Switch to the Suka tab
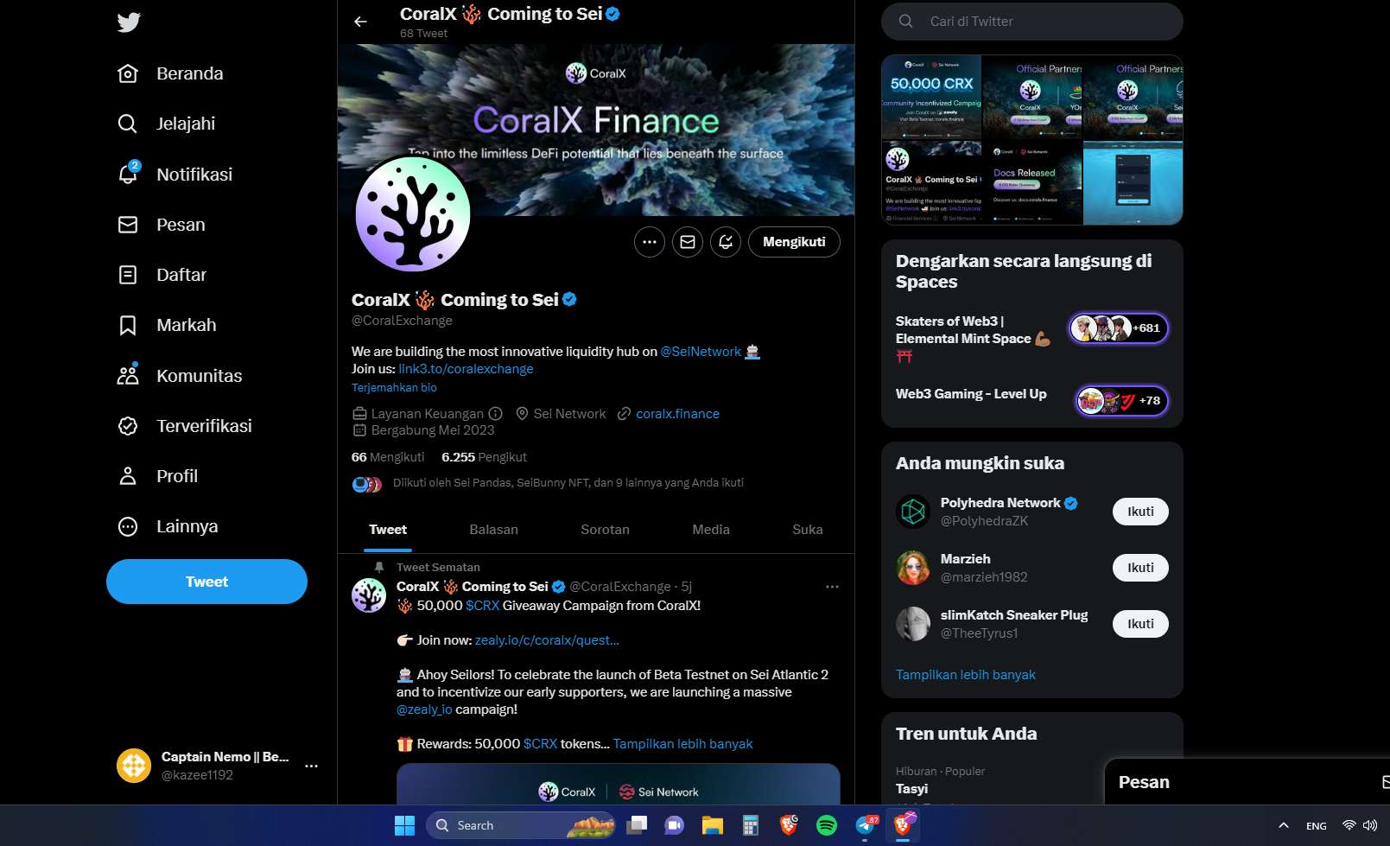 (x=808, y=530)
